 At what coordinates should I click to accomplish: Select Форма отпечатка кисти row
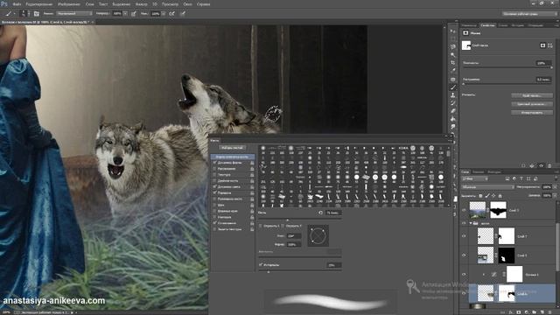tap(233, 157)
